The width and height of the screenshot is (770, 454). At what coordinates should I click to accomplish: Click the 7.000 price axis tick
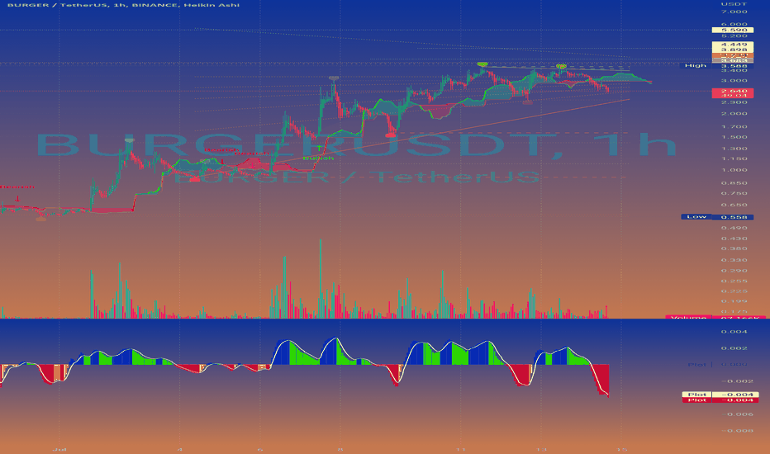point(734,12)
